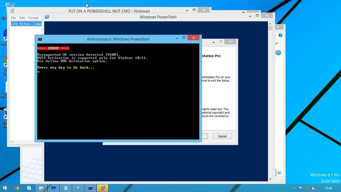Open File Explorer taskbar icon
Viewport: 341px width, 192px height.
point(41,188)
